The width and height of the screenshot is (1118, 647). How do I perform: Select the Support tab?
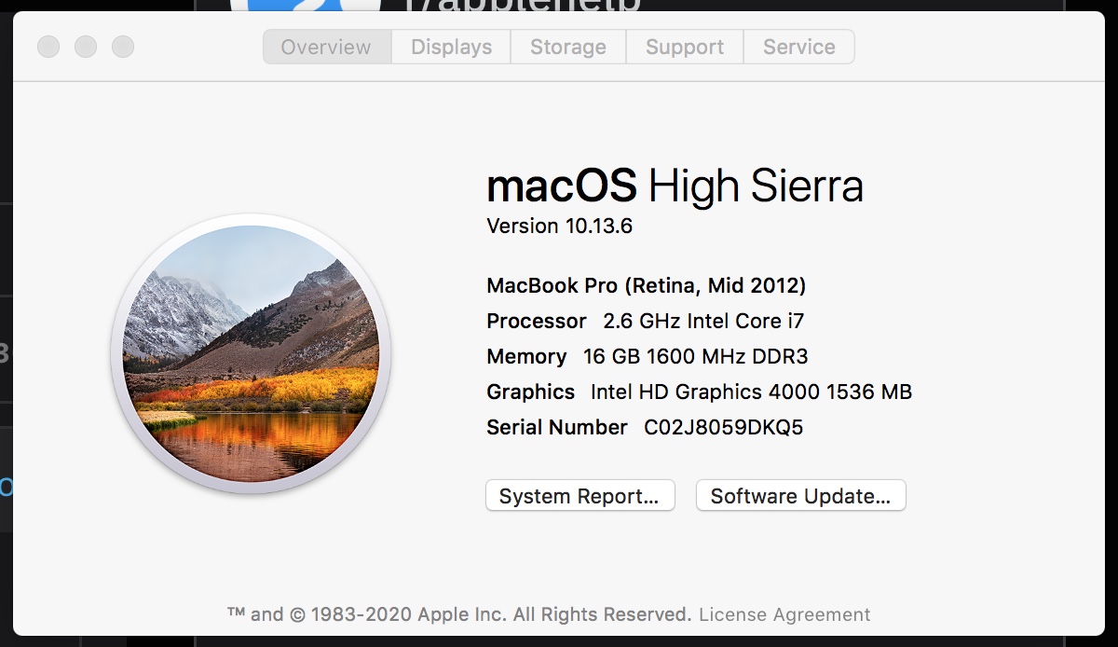click(x=685, y=47)
